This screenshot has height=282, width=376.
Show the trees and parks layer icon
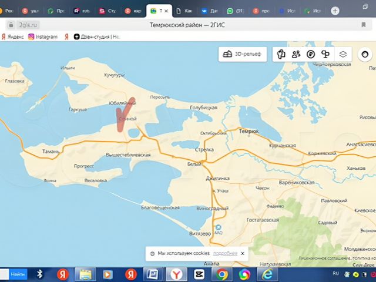click(x=325, y=55)
